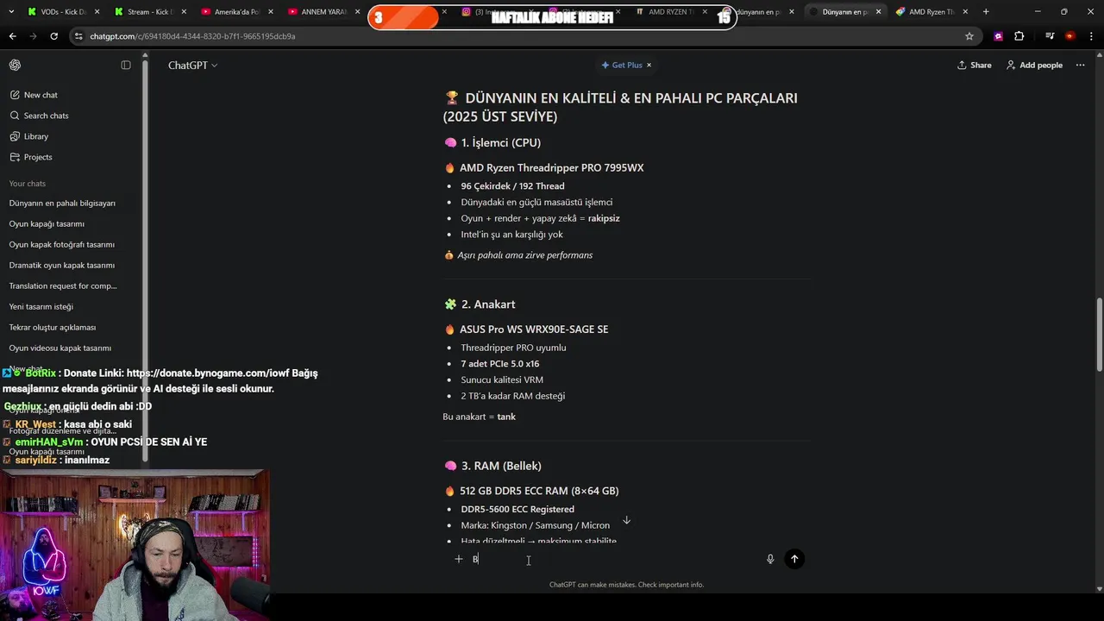Click the browser address bar URL
Image resolution: width=1104 pixels, height=621 pixels.
point(192,36)
